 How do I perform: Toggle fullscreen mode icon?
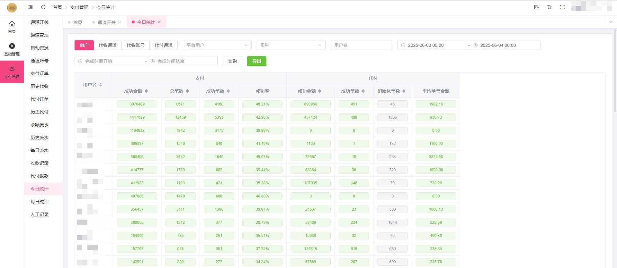coord(562,7)
